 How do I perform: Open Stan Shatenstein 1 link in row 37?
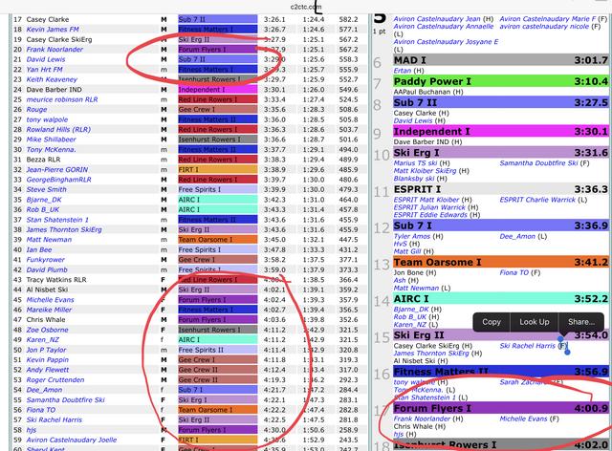pos(57,220)
